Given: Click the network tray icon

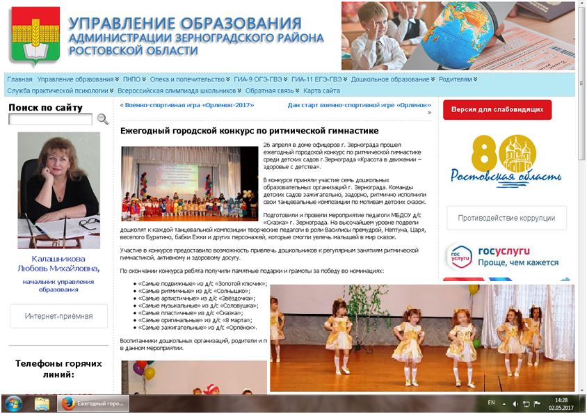Looking at the screenshot, I should pos(526,404).
